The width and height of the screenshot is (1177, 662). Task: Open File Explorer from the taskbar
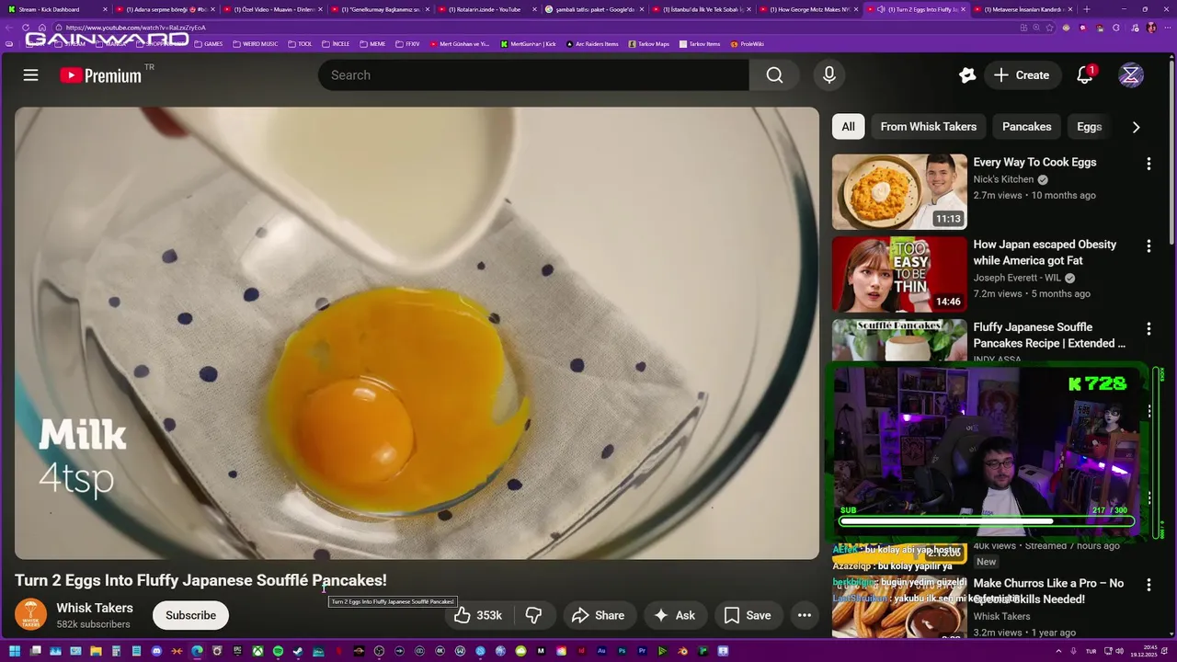tap(96, 652)
